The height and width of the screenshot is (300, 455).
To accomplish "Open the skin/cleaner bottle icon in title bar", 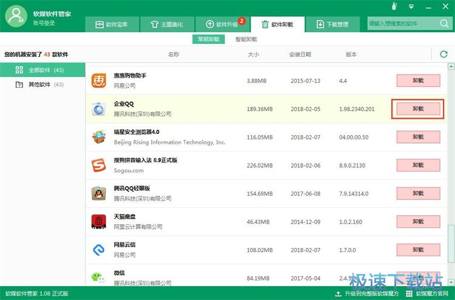I will (x=394, y=7).
